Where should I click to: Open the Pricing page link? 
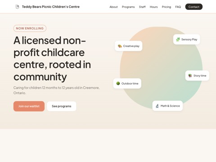(166, 7)
